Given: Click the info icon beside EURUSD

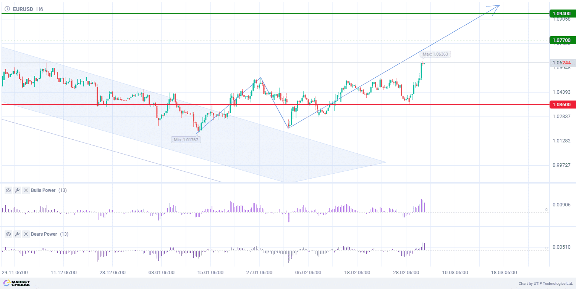Looking at the screenshot, I should (7, 9).
